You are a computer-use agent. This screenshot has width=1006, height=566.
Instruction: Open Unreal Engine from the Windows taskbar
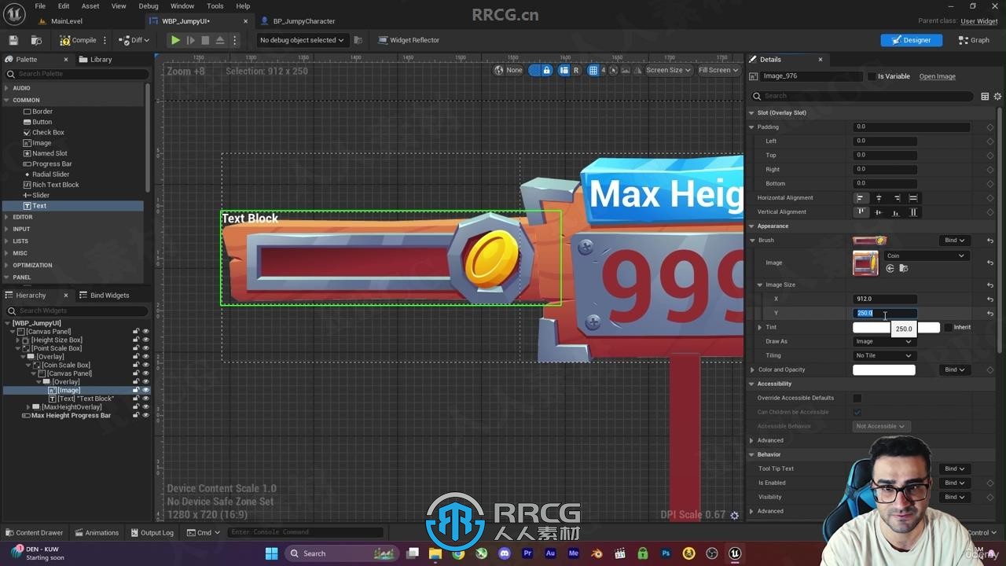[735, 553]
